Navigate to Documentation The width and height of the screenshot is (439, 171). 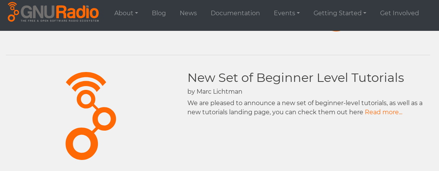coord(235,13)
